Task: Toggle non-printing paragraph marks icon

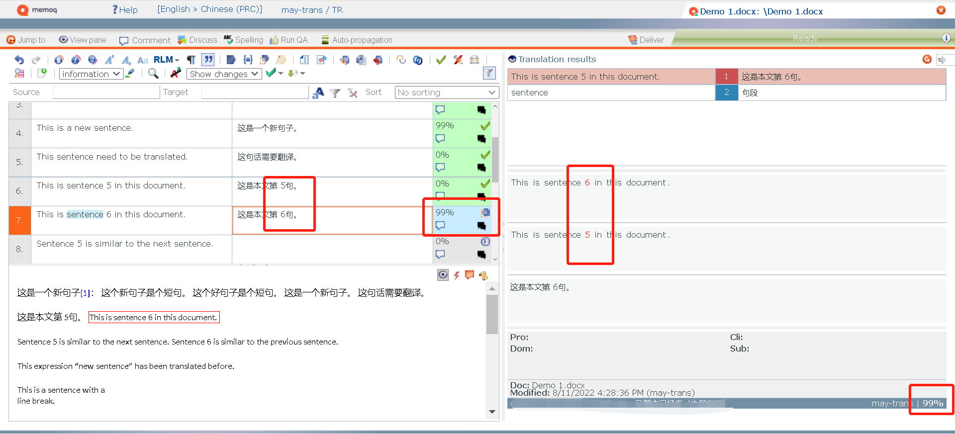Action: click(191, 60)
